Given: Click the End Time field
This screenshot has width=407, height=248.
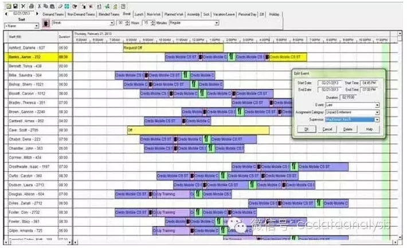Looking at the screenshot, I should (369, 90).
